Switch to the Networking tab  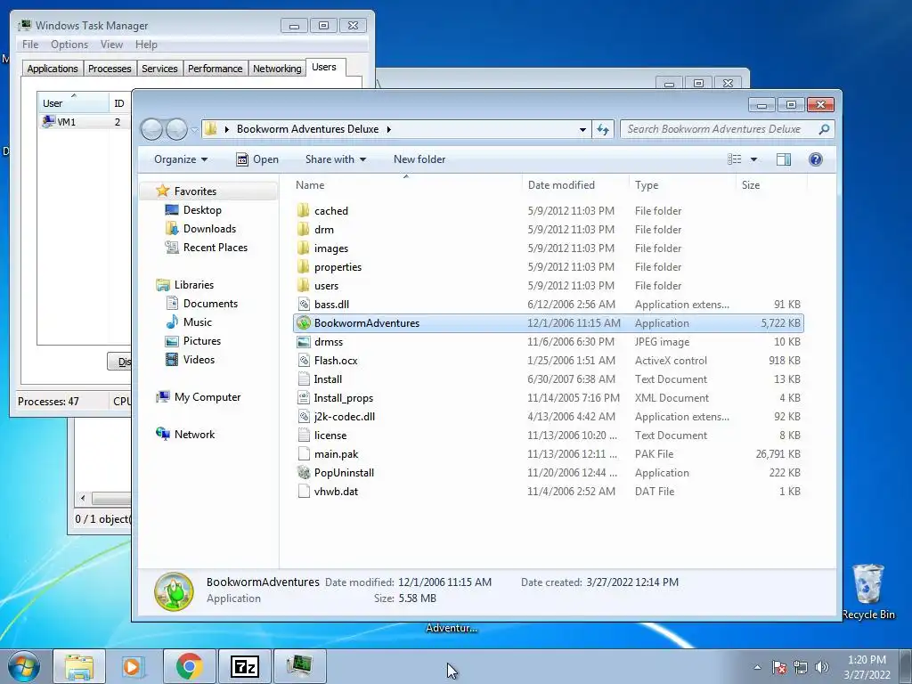(277, 69)
